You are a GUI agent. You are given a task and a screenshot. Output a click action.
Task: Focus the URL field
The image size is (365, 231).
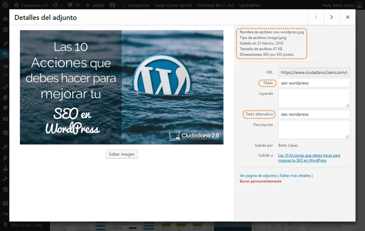[x=314, y=72]
